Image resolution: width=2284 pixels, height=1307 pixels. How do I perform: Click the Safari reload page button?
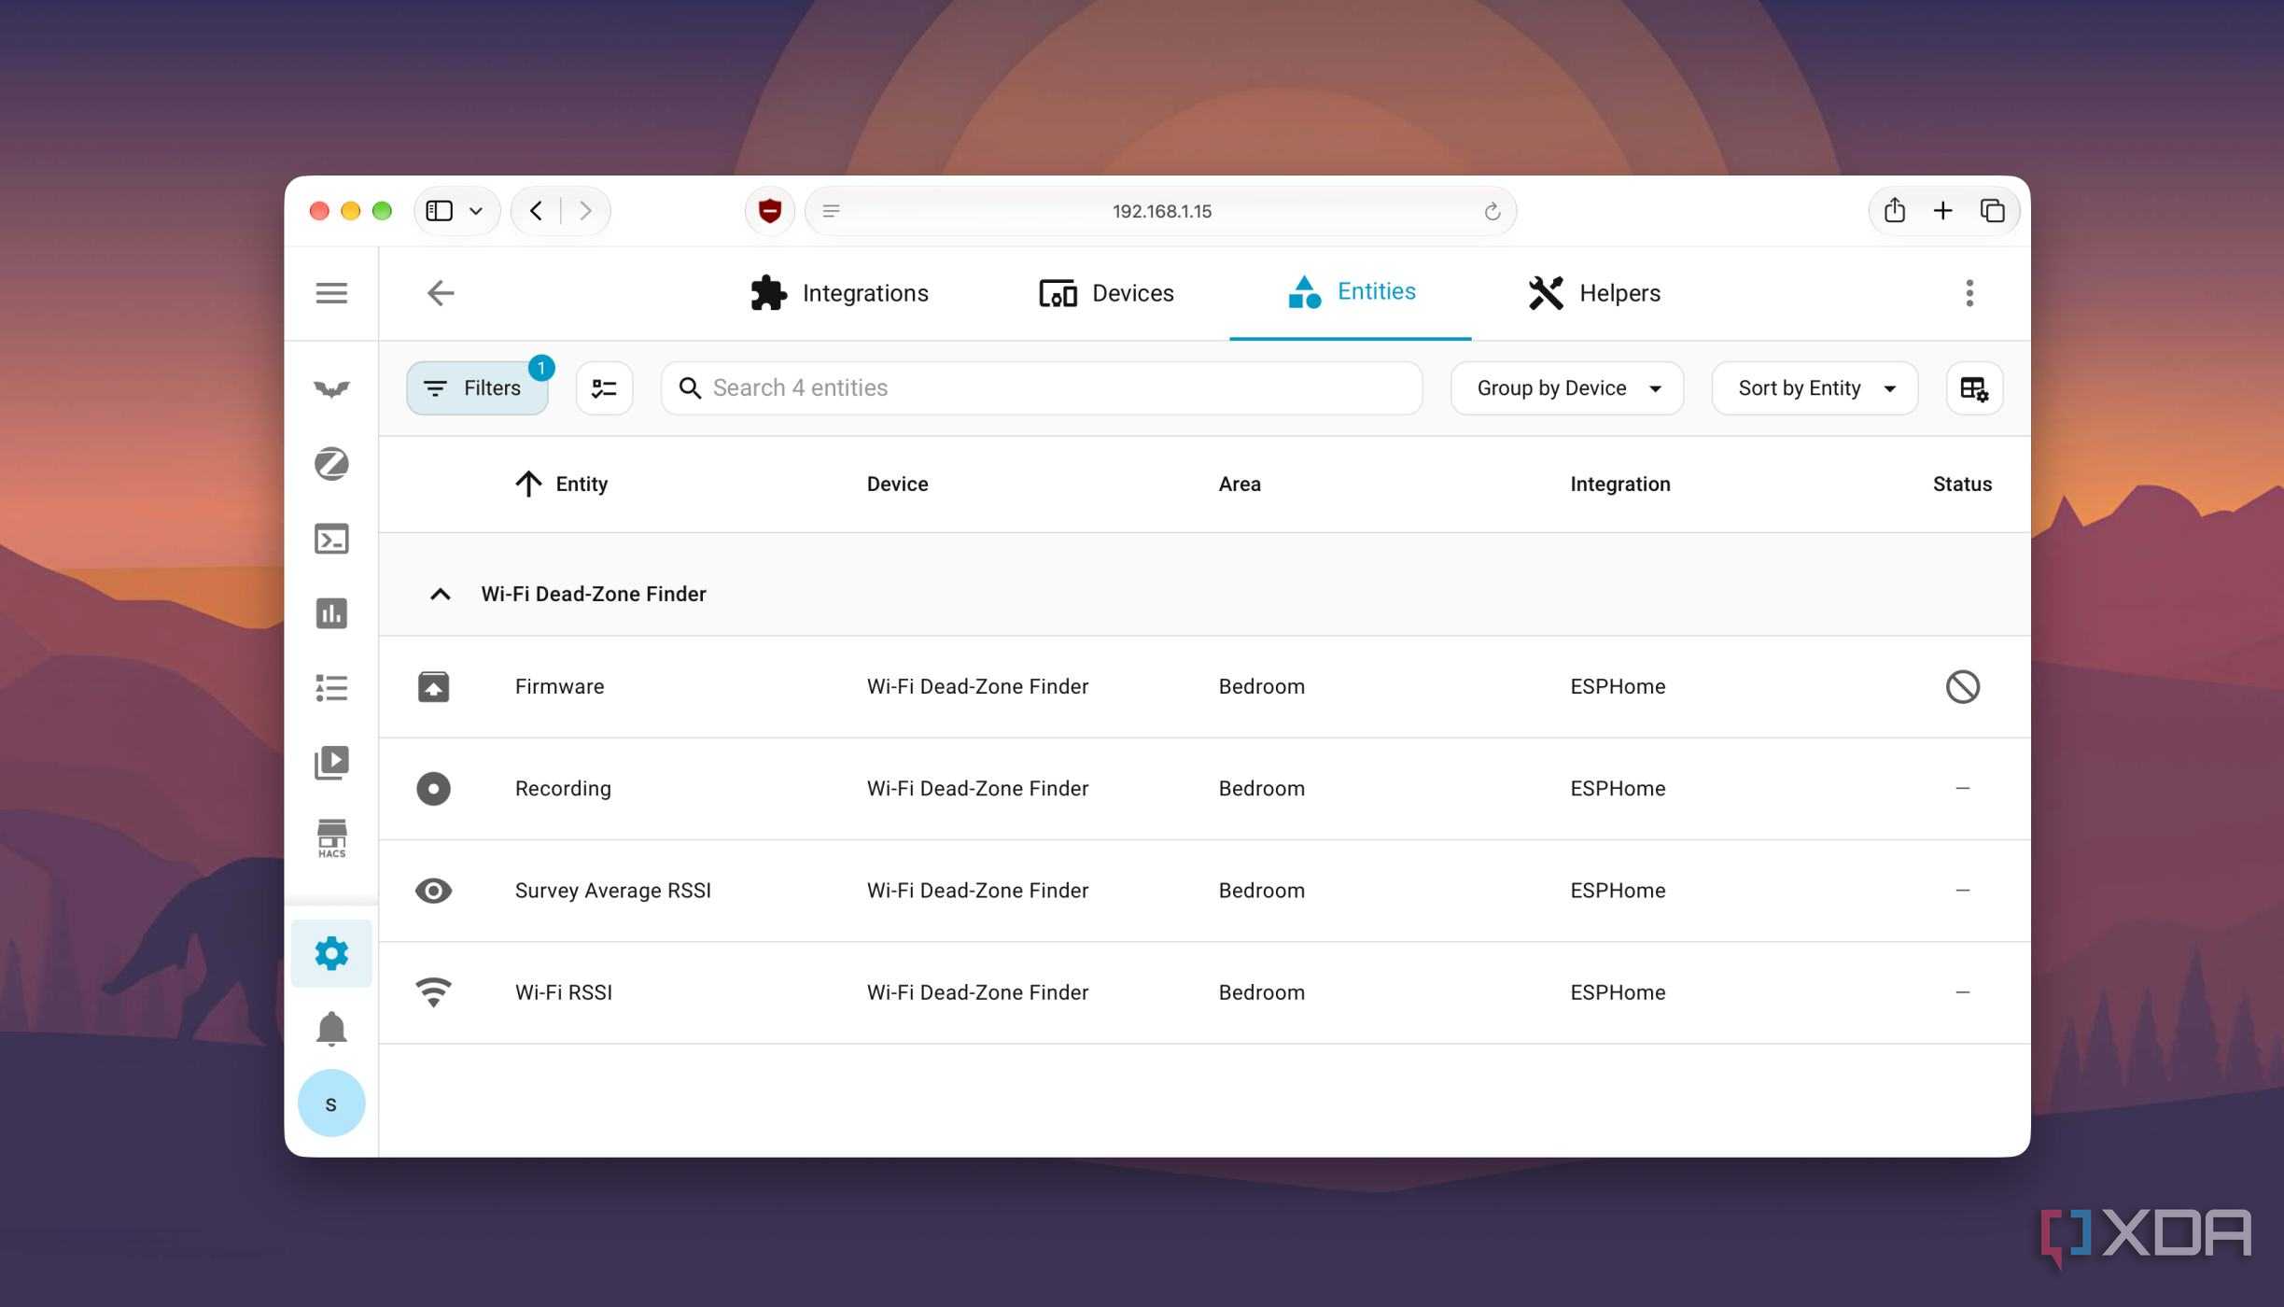click(1492, 211)
